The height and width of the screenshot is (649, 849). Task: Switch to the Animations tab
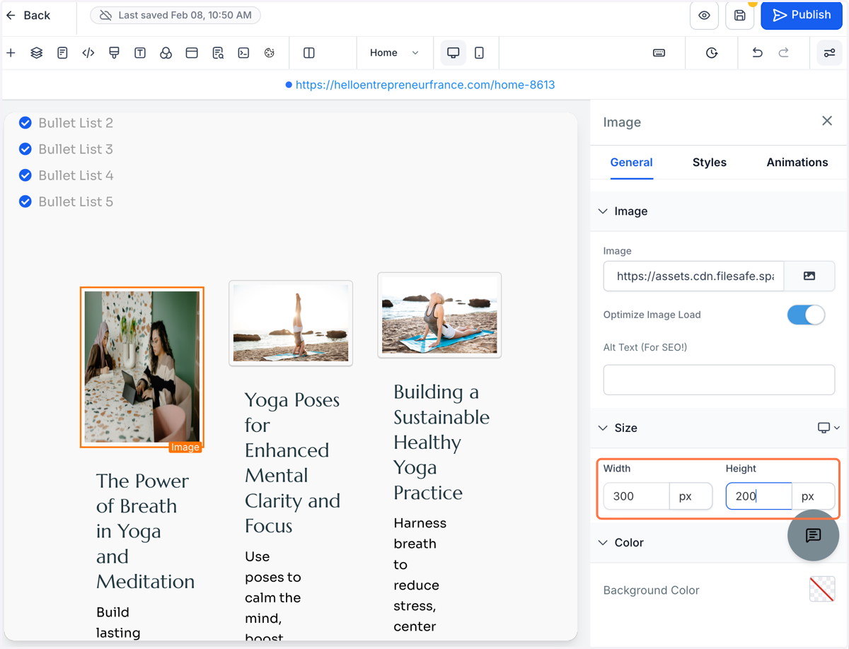coord(797,163)
